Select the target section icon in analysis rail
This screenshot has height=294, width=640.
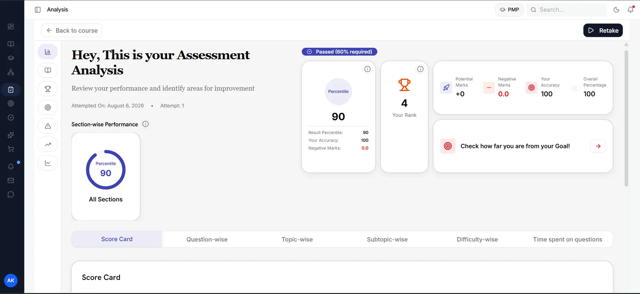48,107
